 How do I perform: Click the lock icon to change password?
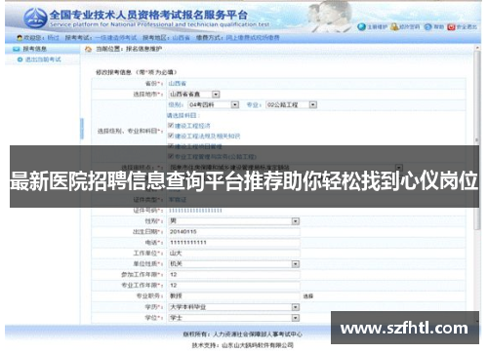point(394,27)
